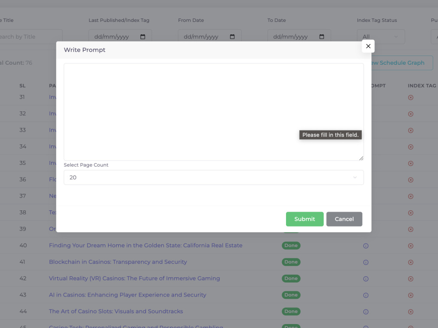Screen dimensions: 438x328
Task: Click the prompt info icon for row 40
Action: coord(366,246)
